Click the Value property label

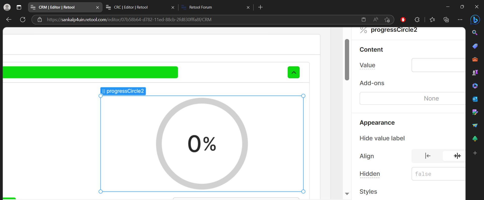[367, 65]
